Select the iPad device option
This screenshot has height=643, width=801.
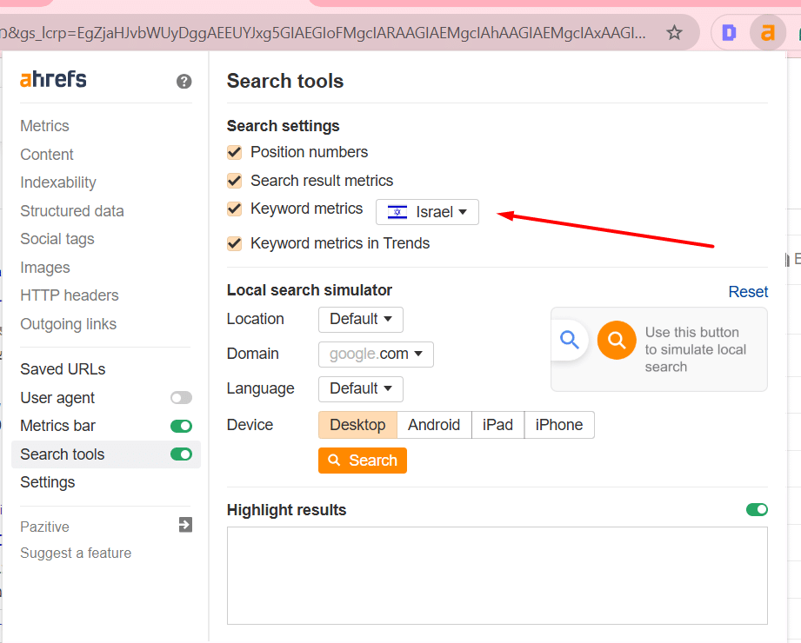[498, 425]
